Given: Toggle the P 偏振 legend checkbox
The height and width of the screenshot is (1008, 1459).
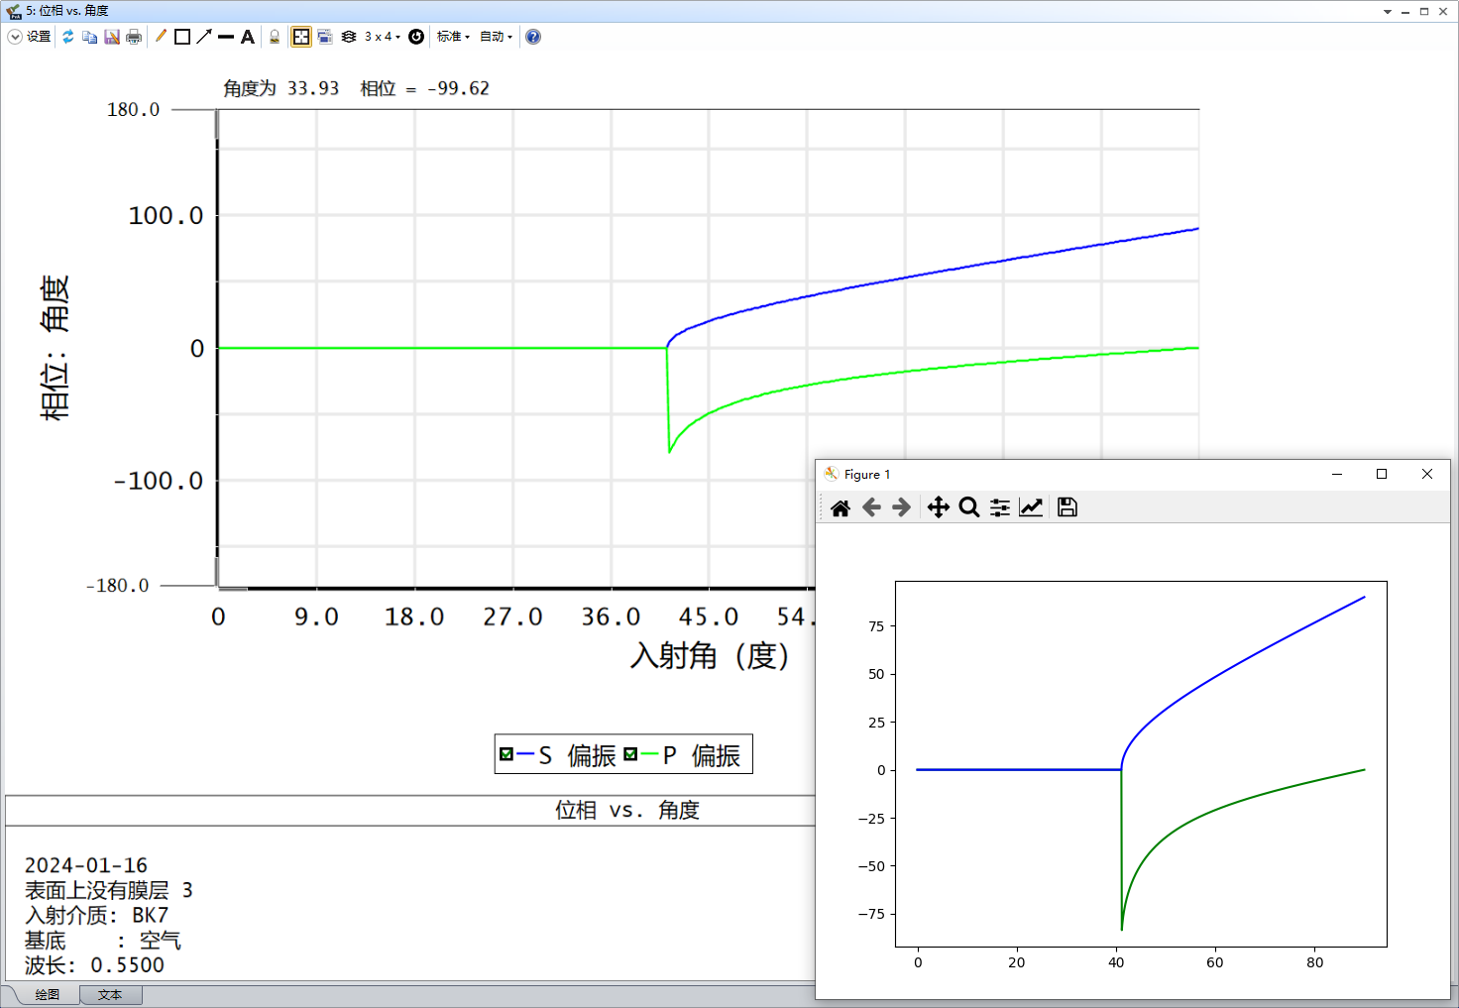Looking at the screenshot, I should point(630,754).
